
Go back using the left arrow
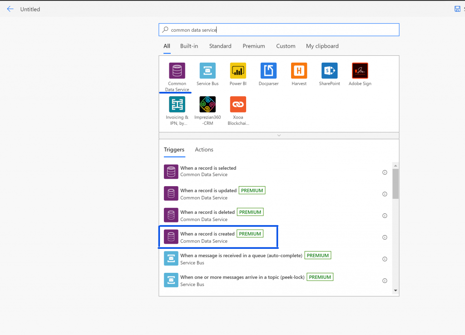10,9
